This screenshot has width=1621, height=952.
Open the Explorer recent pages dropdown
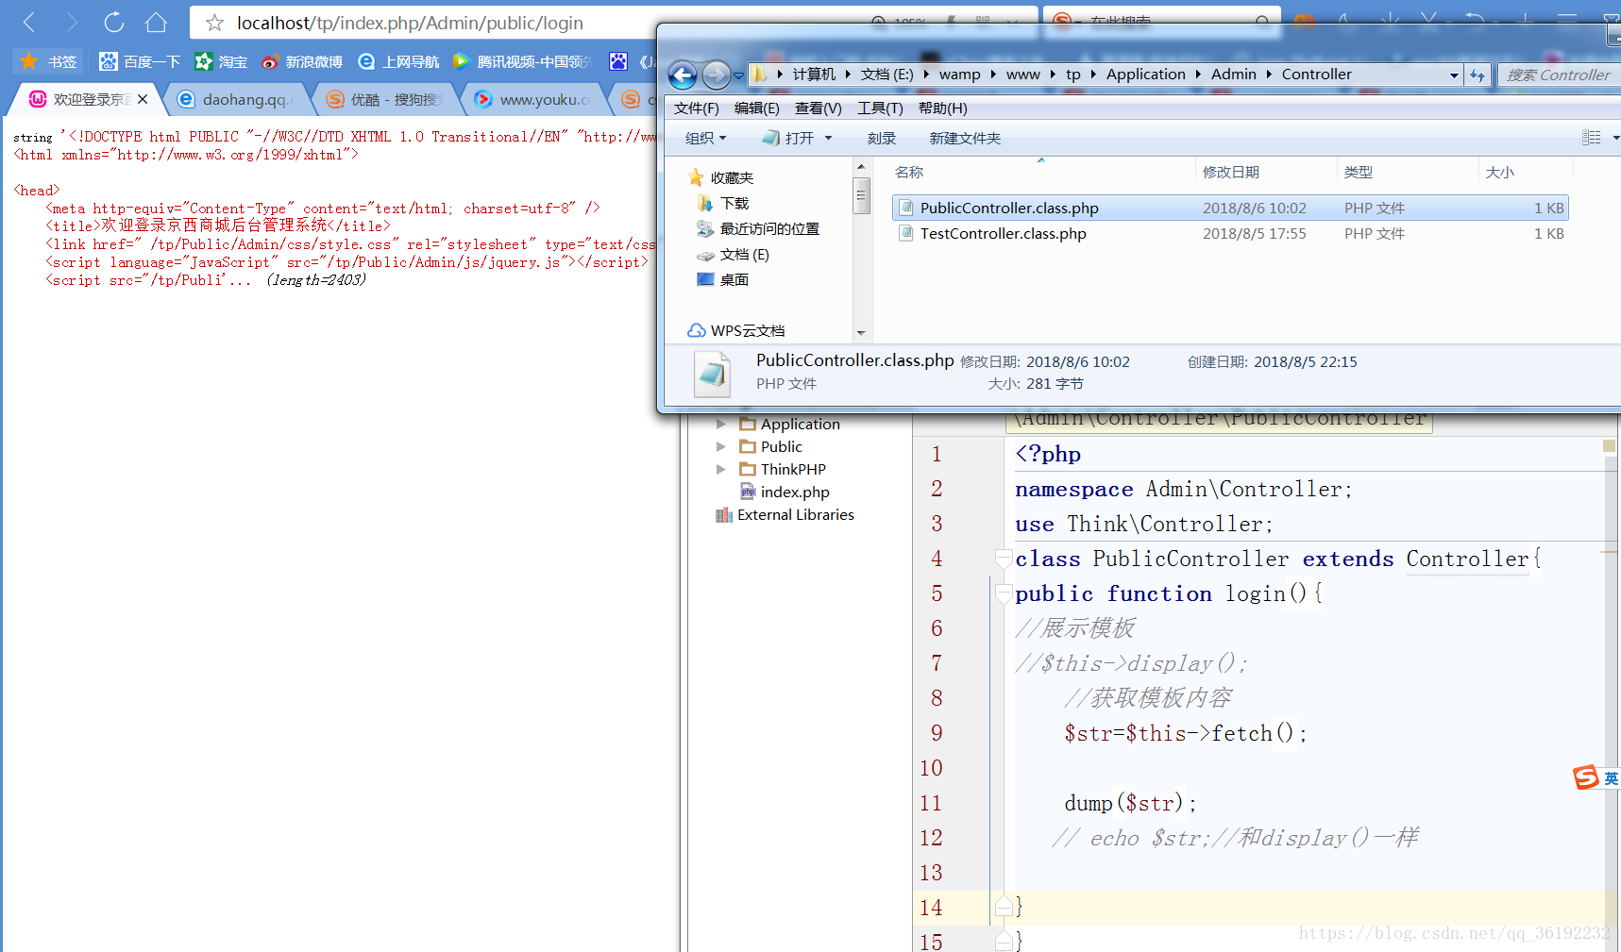click(x=738, y=75)
